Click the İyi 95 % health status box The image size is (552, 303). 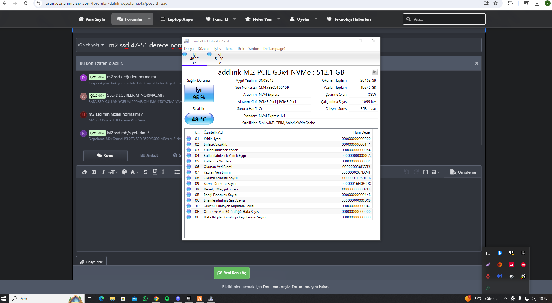(x=199, y=93)
